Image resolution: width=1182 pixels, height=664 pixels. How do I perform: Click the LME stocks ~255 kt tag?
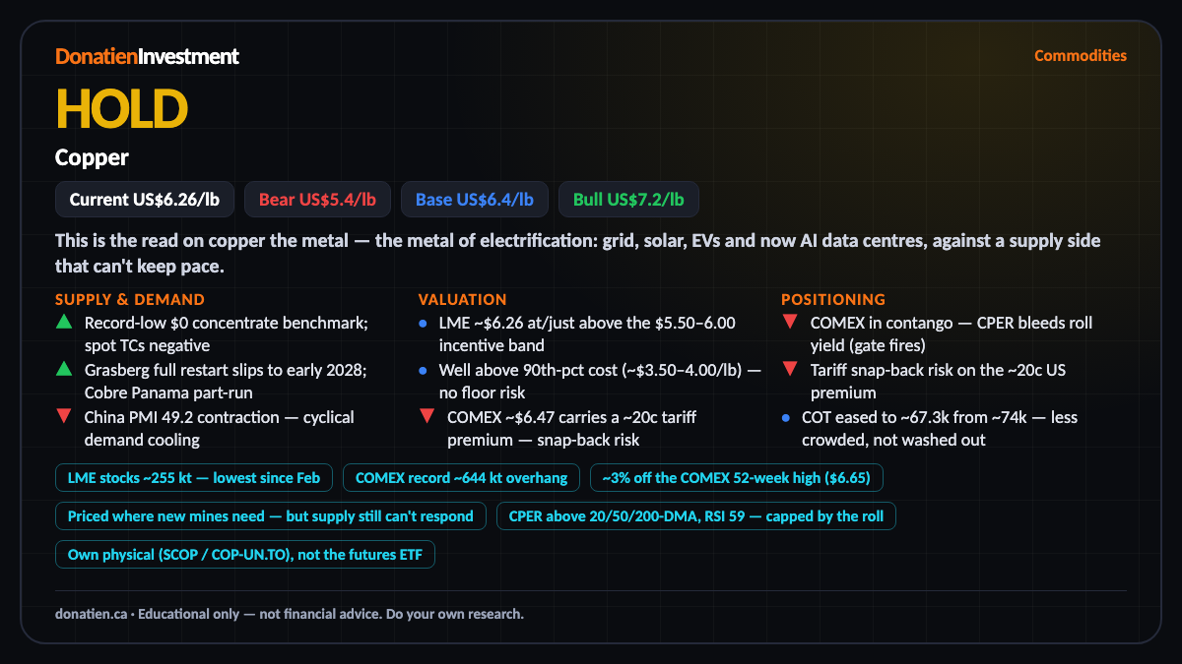[x=194, y=478]
